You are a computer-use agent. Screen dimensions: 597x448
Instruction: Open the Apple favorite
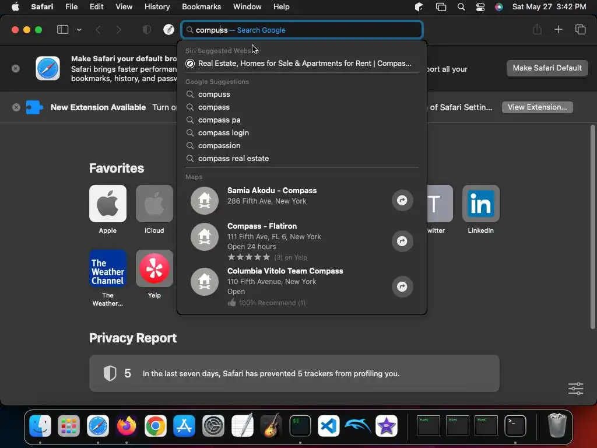pos(108,204)
